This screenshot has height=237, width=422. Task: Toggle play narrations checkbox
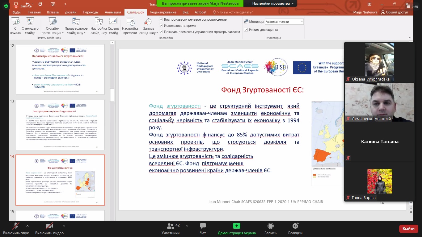(x=161, y=19)
